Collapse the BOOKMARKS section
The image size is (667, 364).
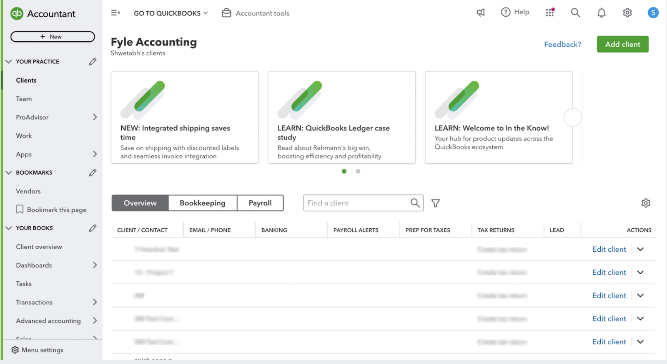coord(8,173)
